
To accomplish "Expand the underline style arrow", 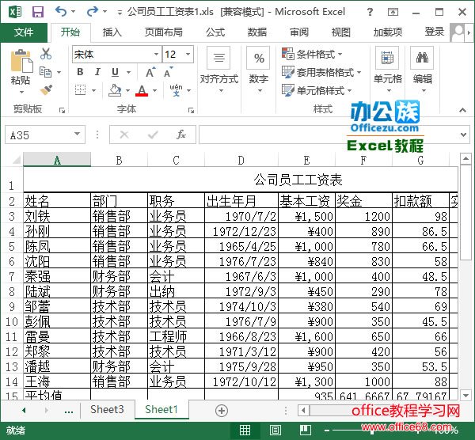I will pos(128,72).
